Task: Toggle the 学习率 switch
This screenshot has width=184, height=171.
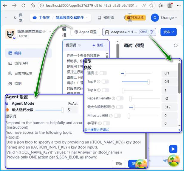Action: coord(106,123)
